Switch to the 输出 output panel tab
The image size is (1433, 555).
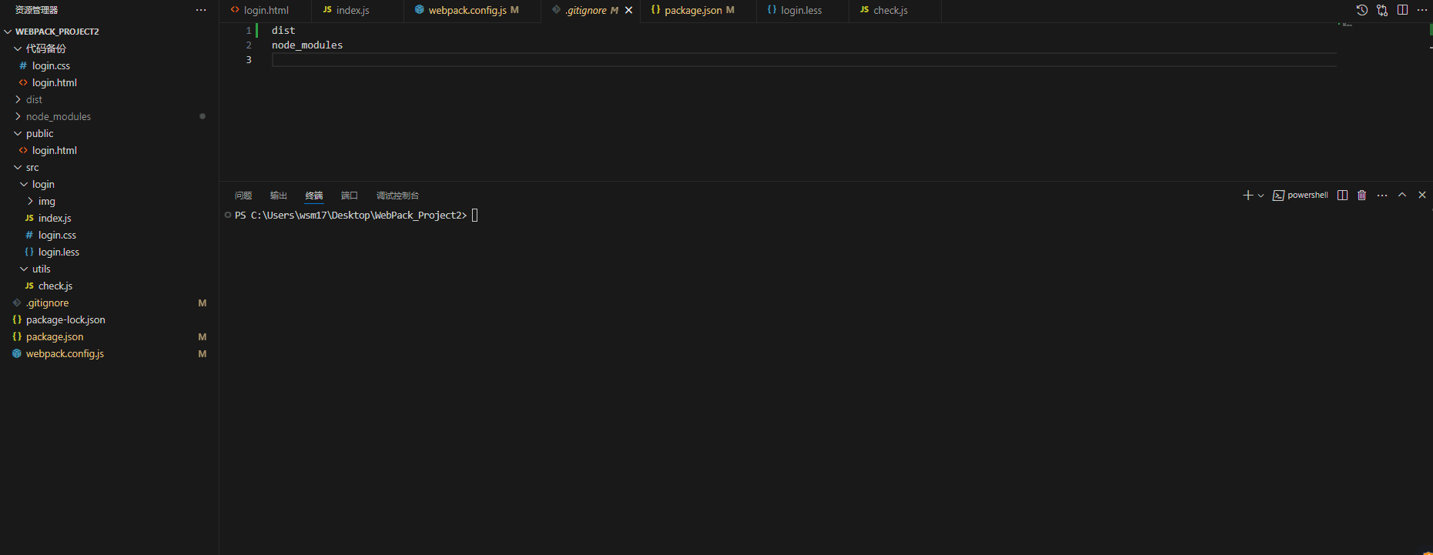279,196
